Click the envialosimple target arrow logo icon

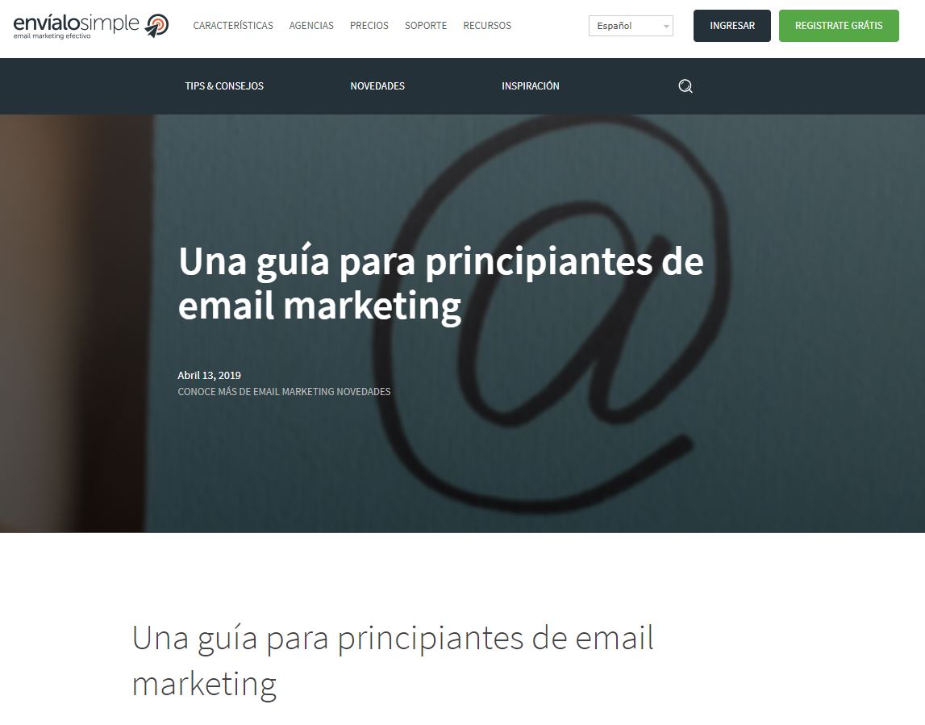click(x=157, y=25)
